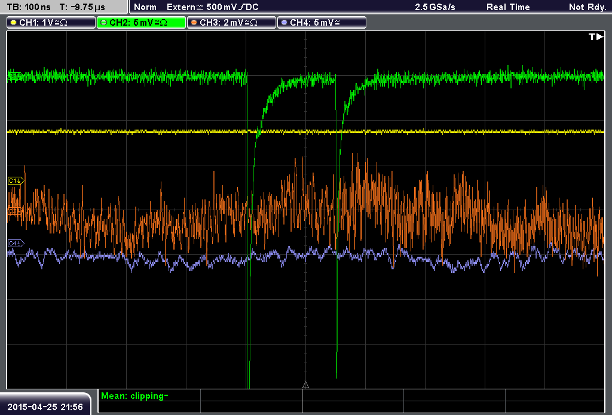Select the CH1: 1V channel tab
612x415 pixels.
[x=51, y=23]
